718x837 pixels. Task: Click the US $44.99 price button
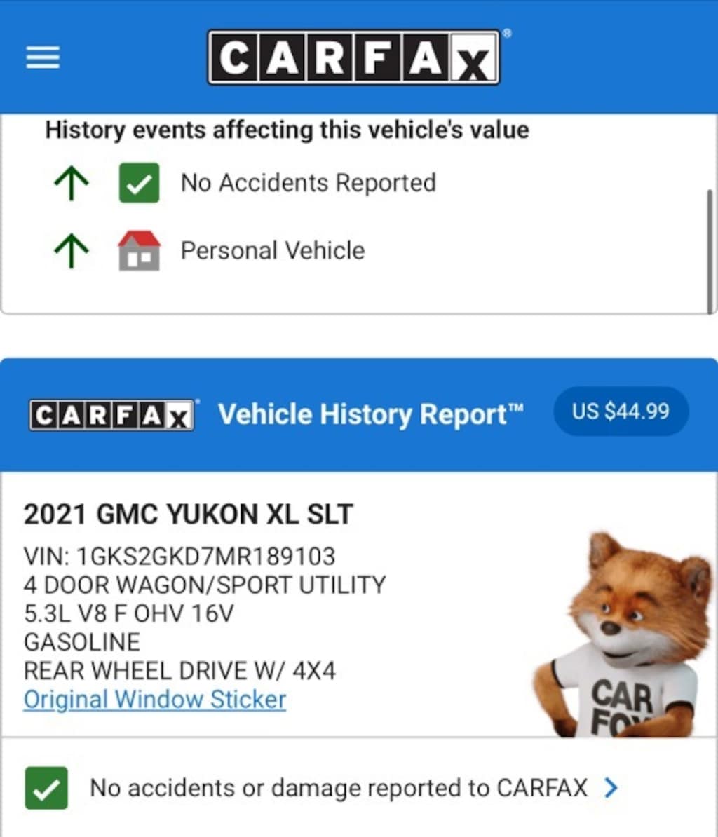coord(621,411)
